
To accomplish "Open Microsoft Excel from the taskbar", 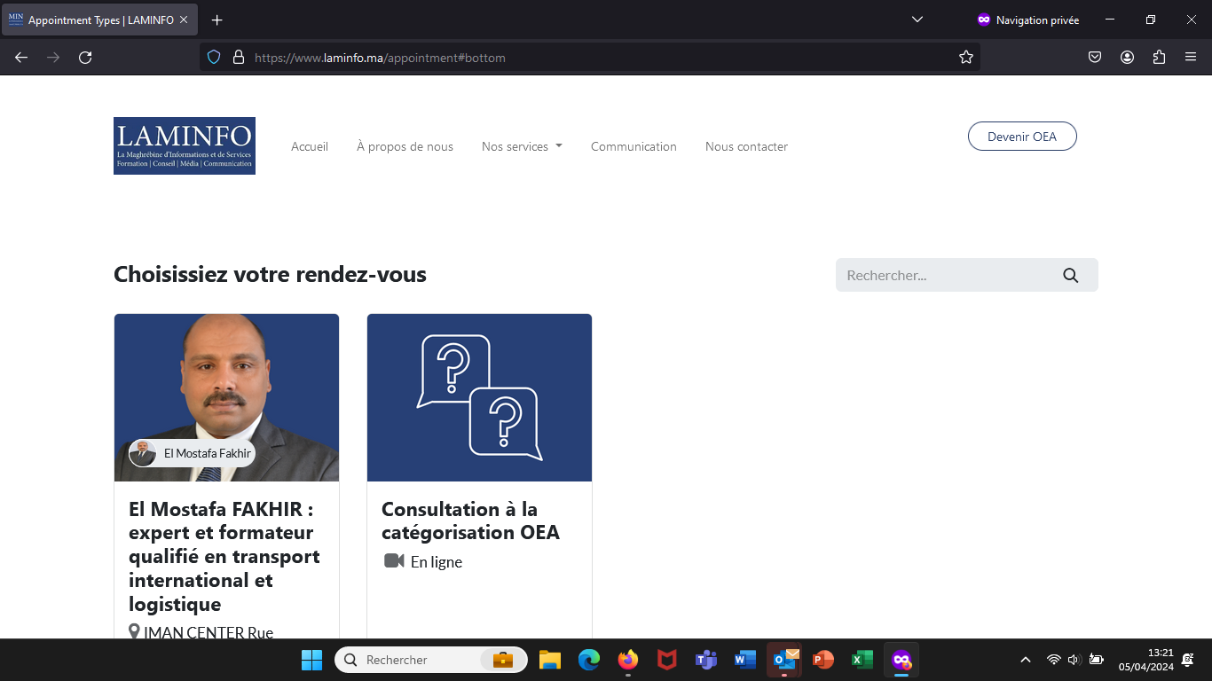I will pos(862,660).
